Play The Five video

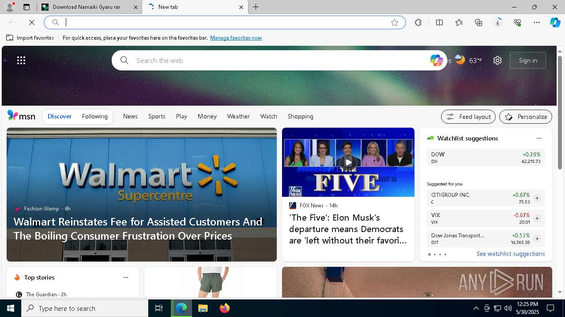tap(348, 162)
